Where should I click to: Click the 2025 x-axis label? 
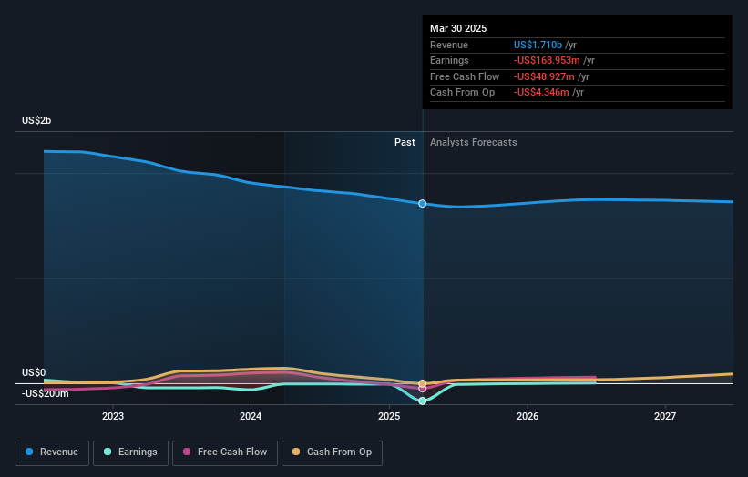pos(389,416)
